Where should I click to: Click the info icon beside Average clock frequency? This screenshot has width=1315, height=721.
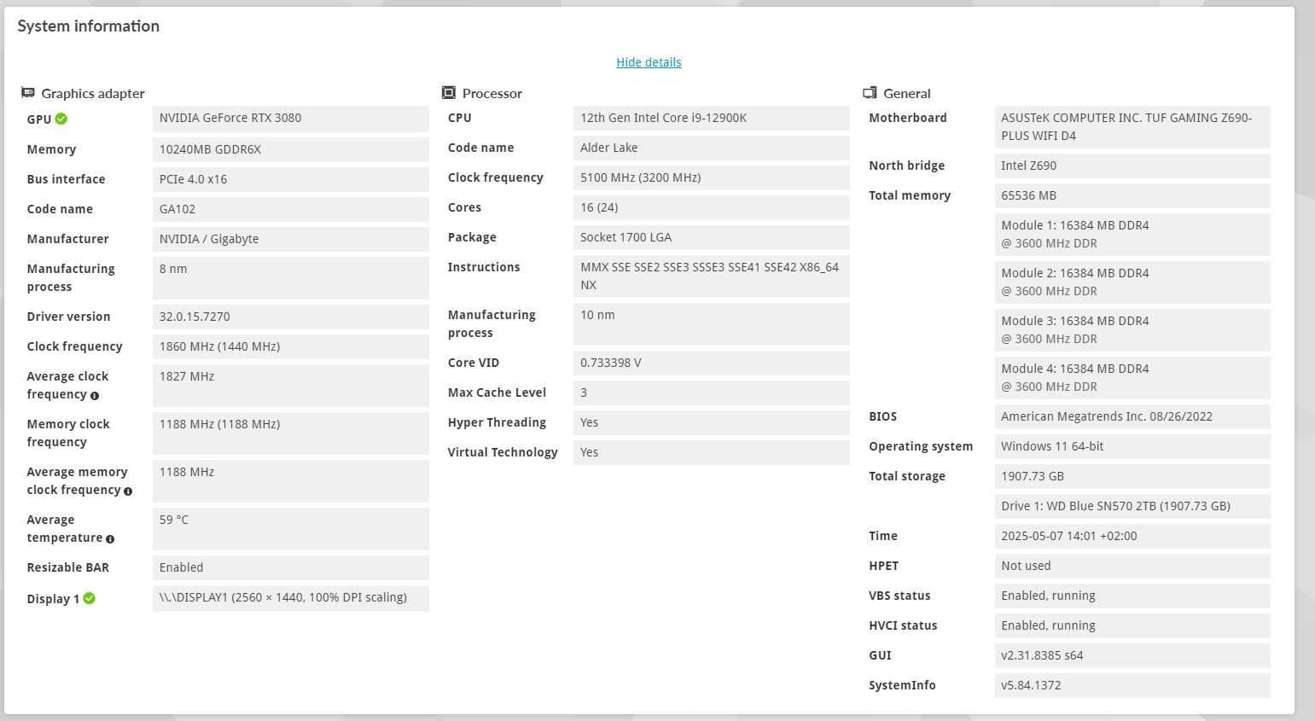click(x=95, y=396)
